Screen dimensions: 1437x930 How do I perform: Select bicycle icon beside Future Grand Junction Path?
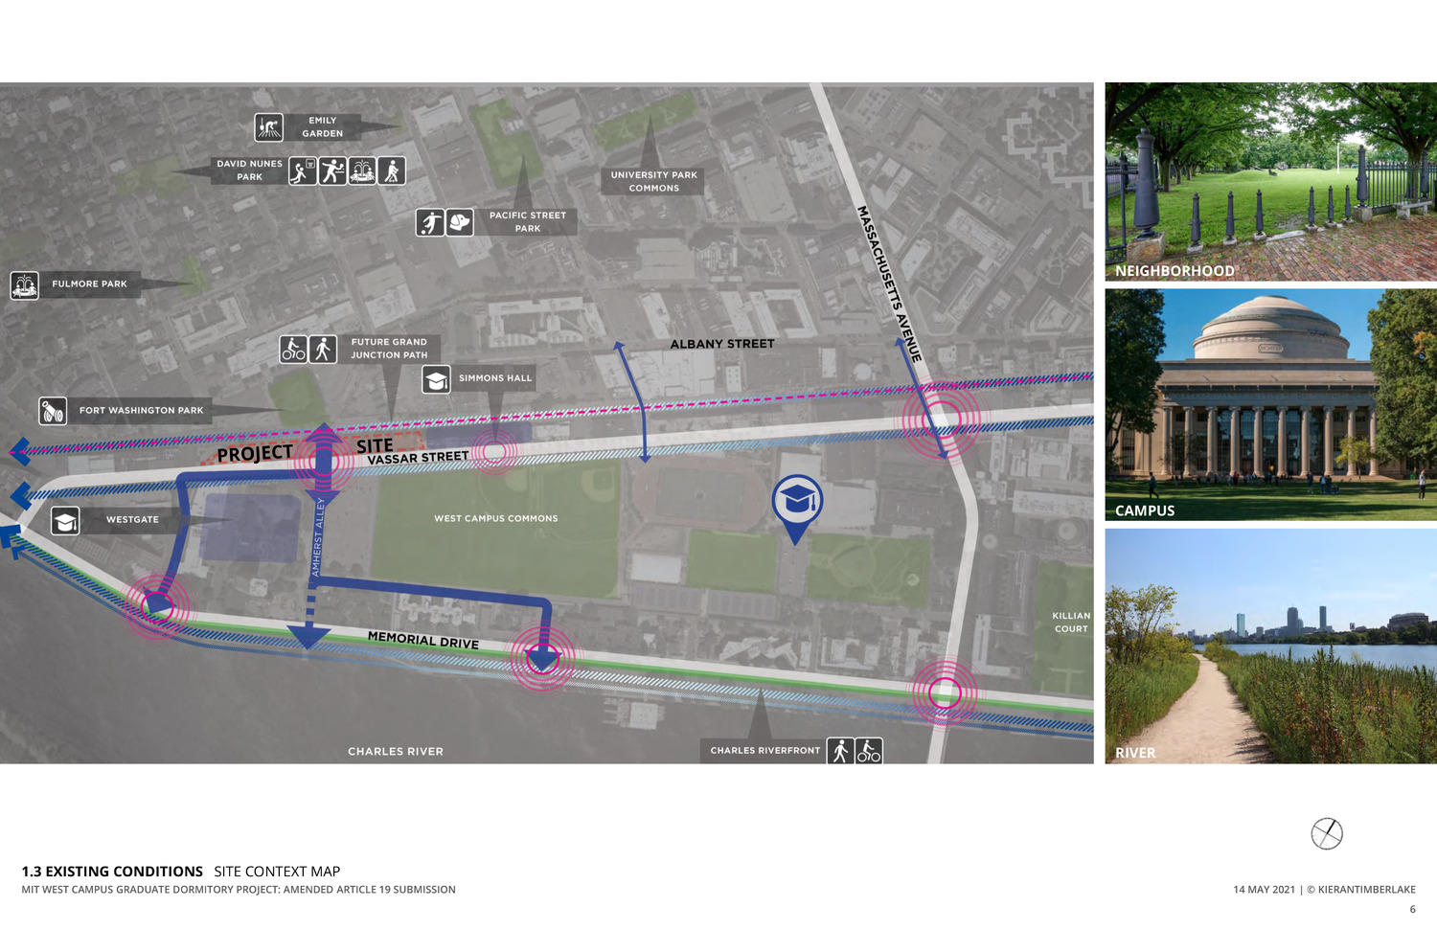tap(293, 349)
